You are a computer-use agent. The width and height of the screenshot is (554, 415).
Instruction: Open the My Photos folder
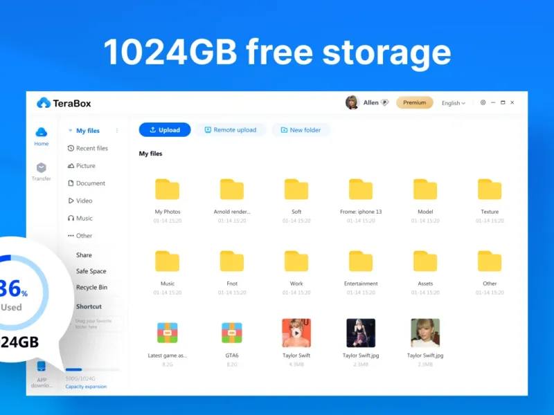tap(167, 190)
